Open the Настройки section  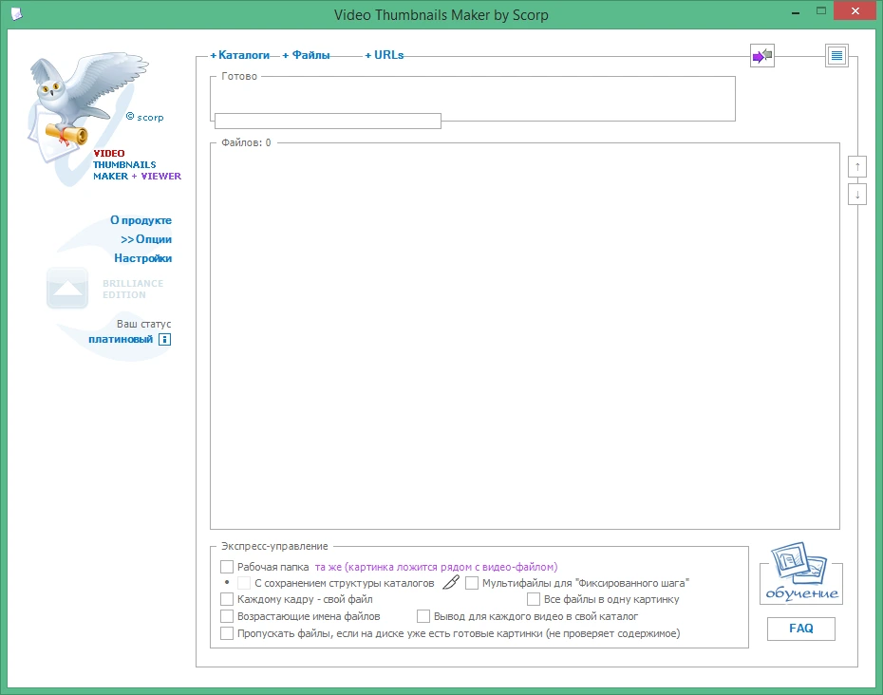(143, 258)
